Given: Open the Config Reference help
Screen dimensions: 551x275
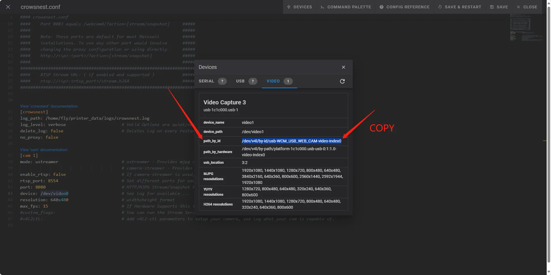Looking at the screenshot, I should tap(404, 7).
